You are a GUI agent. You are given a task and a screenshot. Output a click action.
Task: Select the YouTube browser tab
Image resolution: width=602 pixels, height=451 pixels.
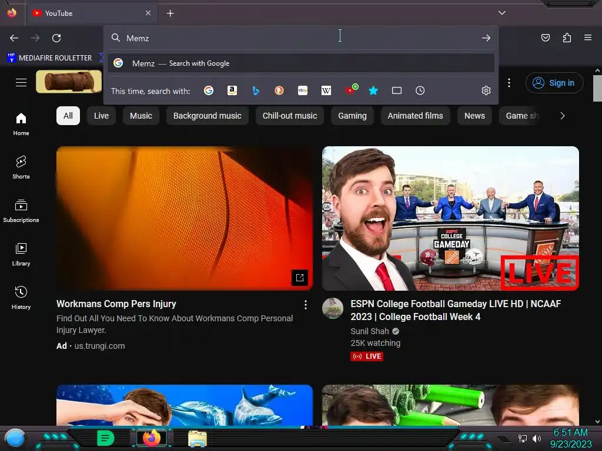[x=91, y=14]
